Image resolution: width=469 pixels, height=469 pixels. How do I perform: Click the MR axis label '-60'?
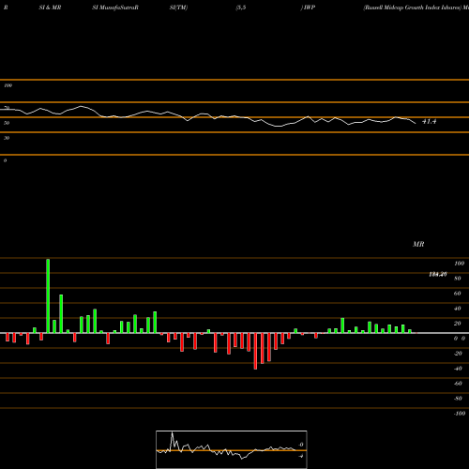(x=458, y=384)
